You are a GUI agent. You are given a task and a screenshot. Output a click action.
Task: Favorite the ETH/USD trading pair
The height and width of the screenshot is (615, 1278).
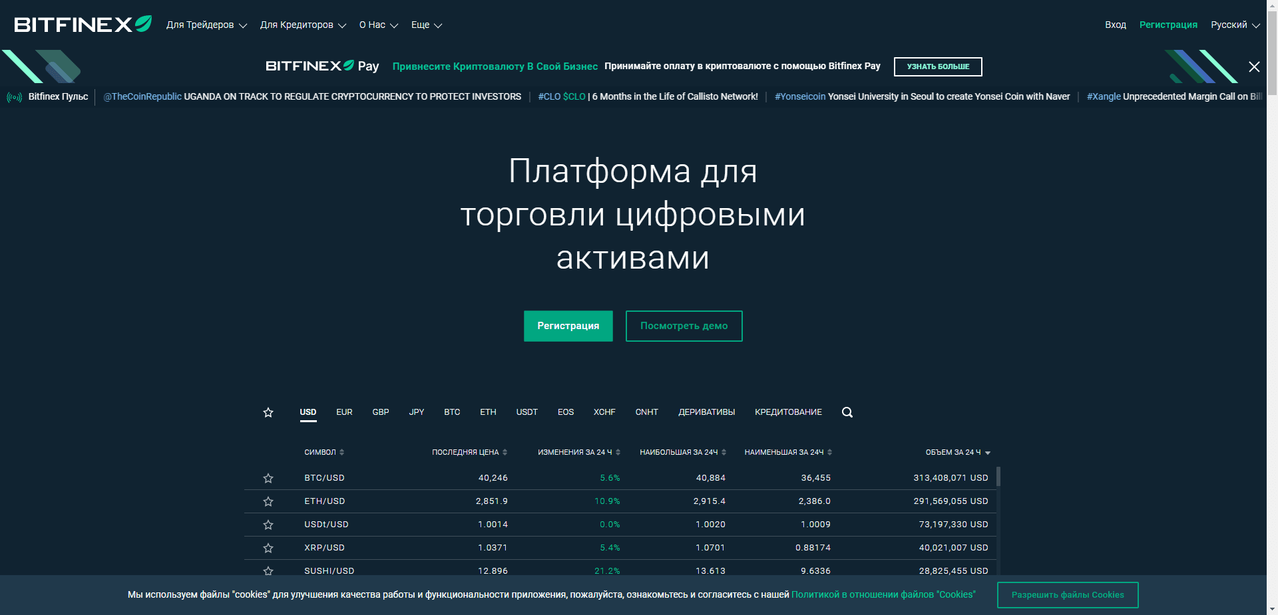point(269,501)
